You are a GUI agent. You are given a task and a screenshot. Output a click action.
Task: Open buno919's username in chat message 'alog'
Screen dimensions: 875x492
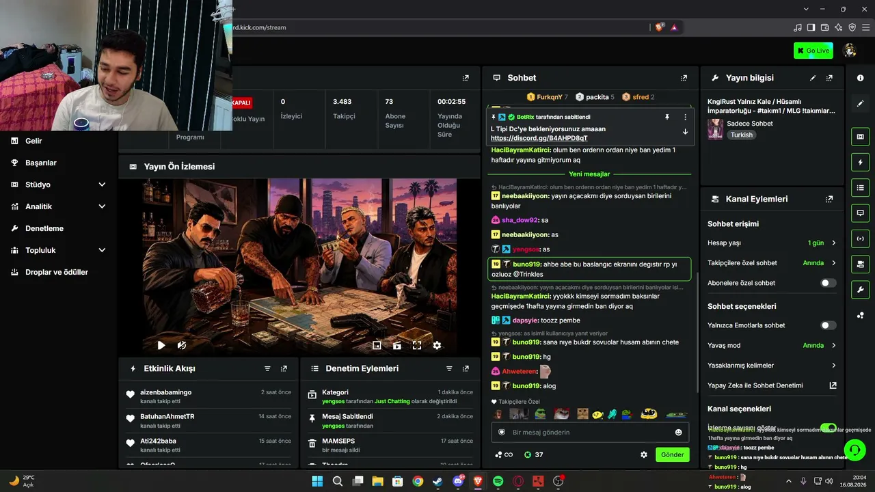point(527,386)
